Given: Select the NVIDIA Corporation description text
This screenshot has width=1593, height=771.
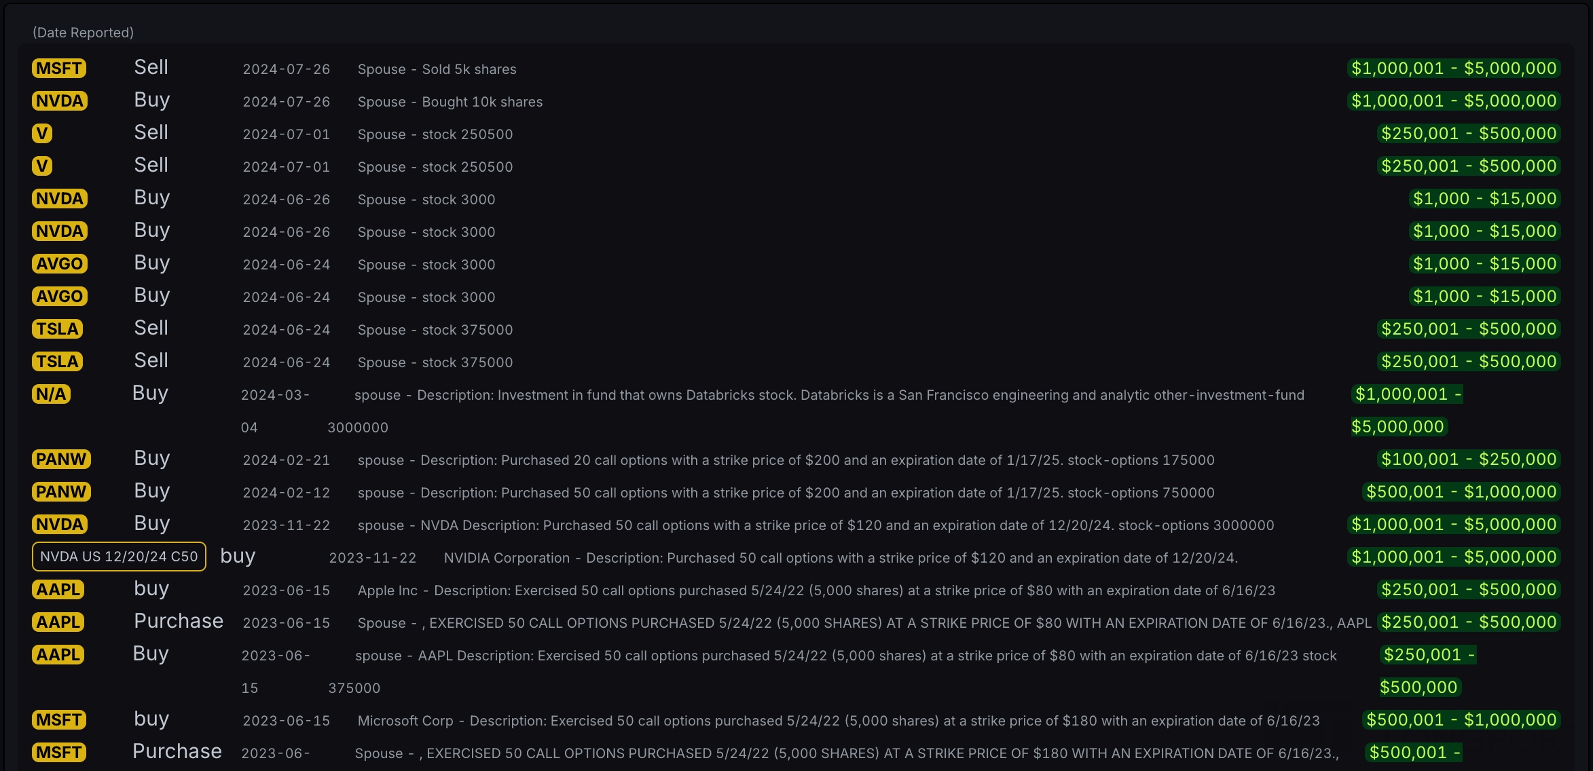Looking at the screenshot, I should [841, 558].
